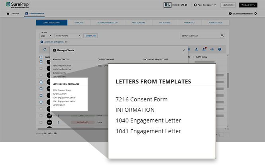Open the Document Request List tab
Screen dimensions: 265x165
coord(108,23)
